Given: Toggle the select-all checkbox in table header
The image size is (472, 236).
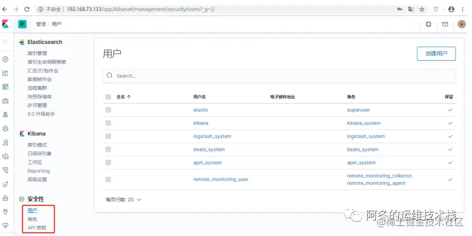Looking at the screenshot, I should 108,97.
